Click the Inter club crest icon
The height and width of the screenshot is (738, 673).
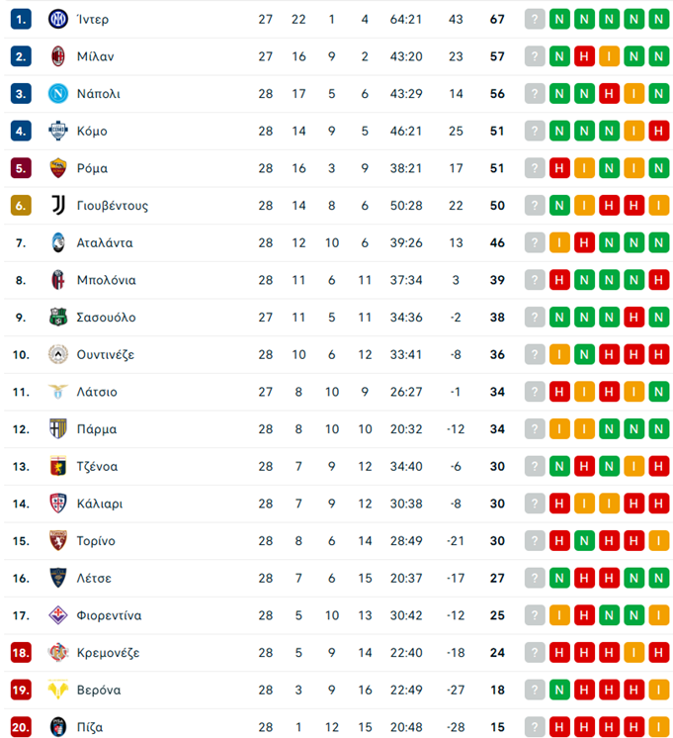(x=57, y=19)
